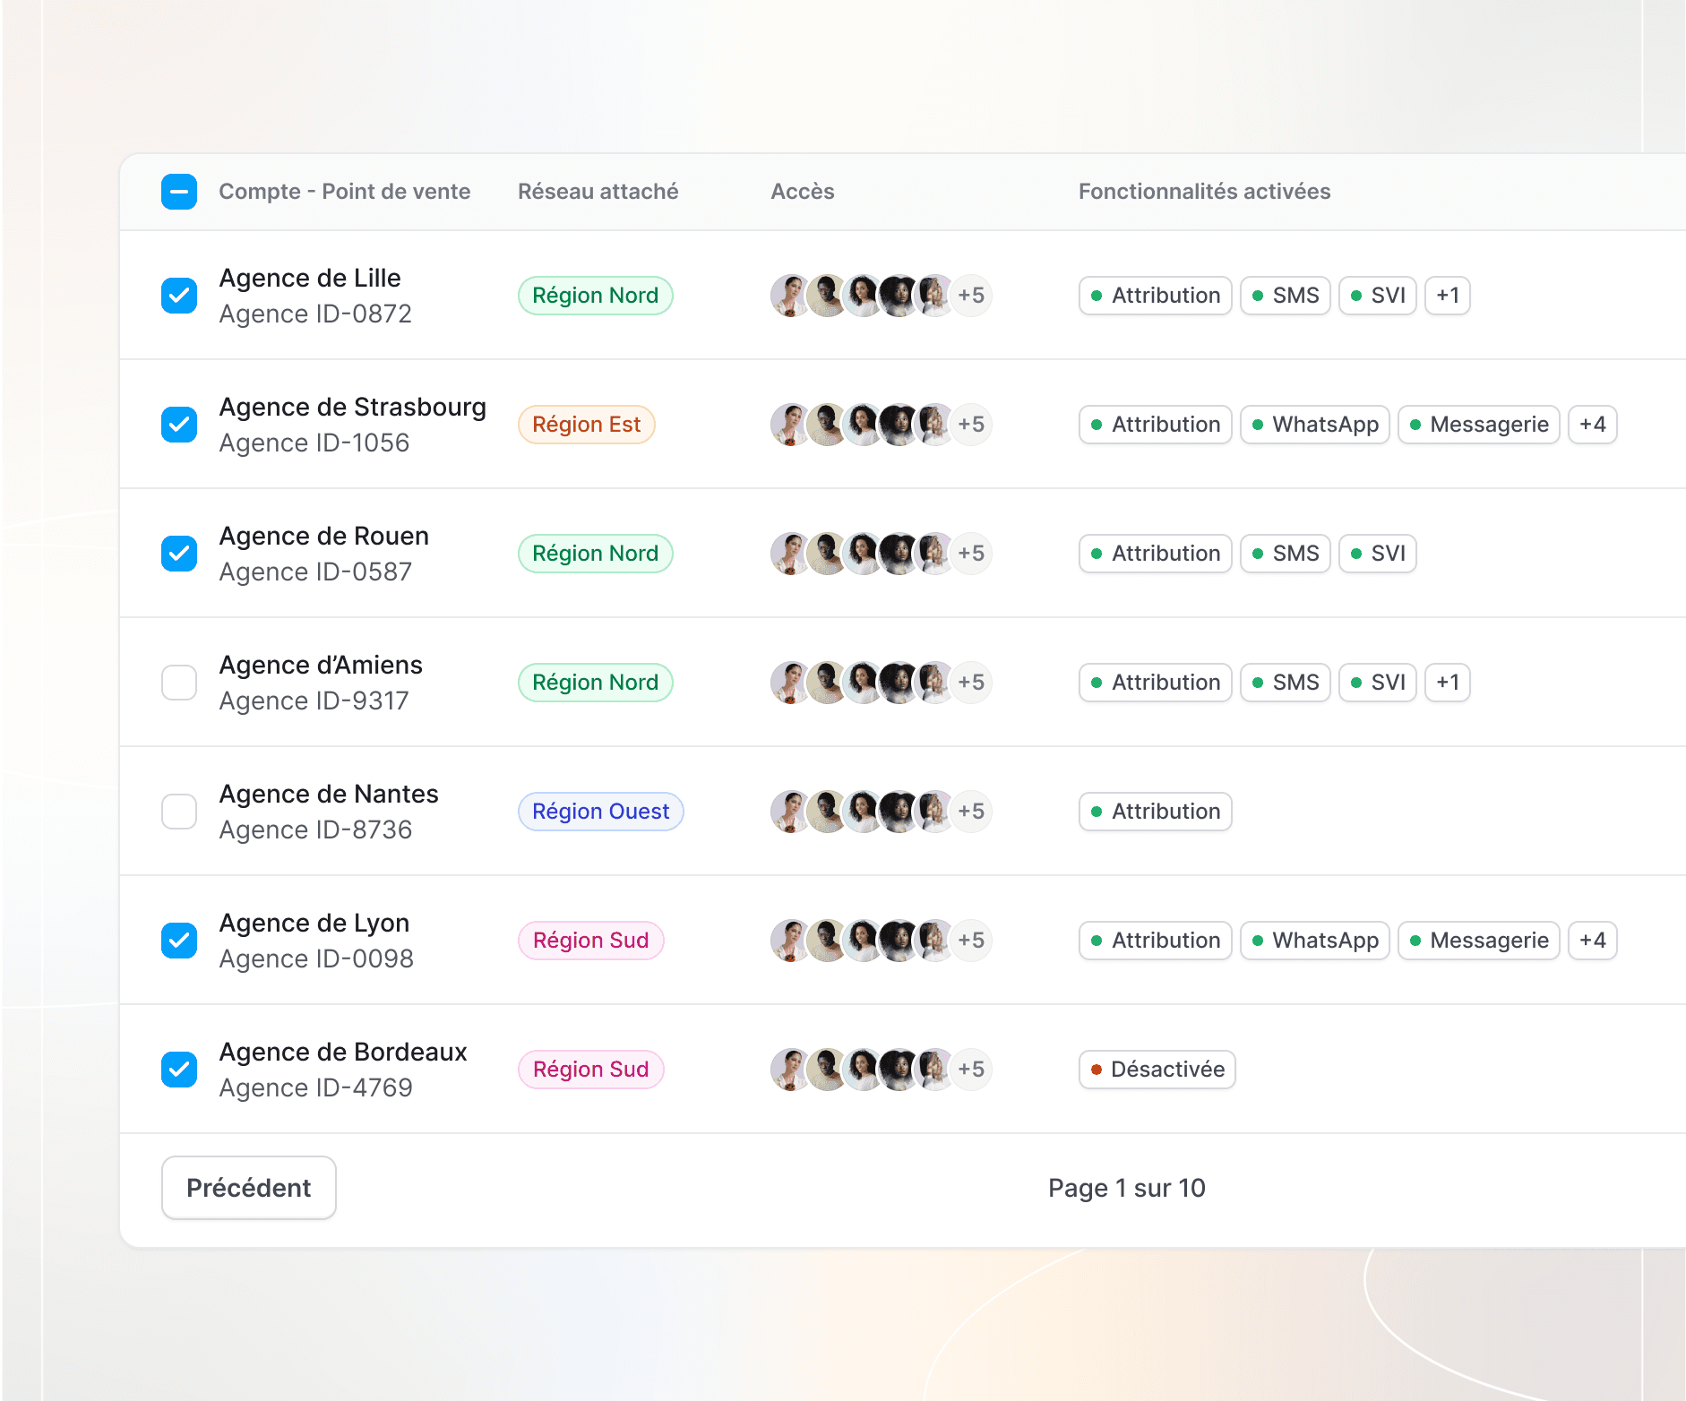The image size is (1686, 1401).
Task: Click the Précédent pagination button
Action: click(249, 1188)
